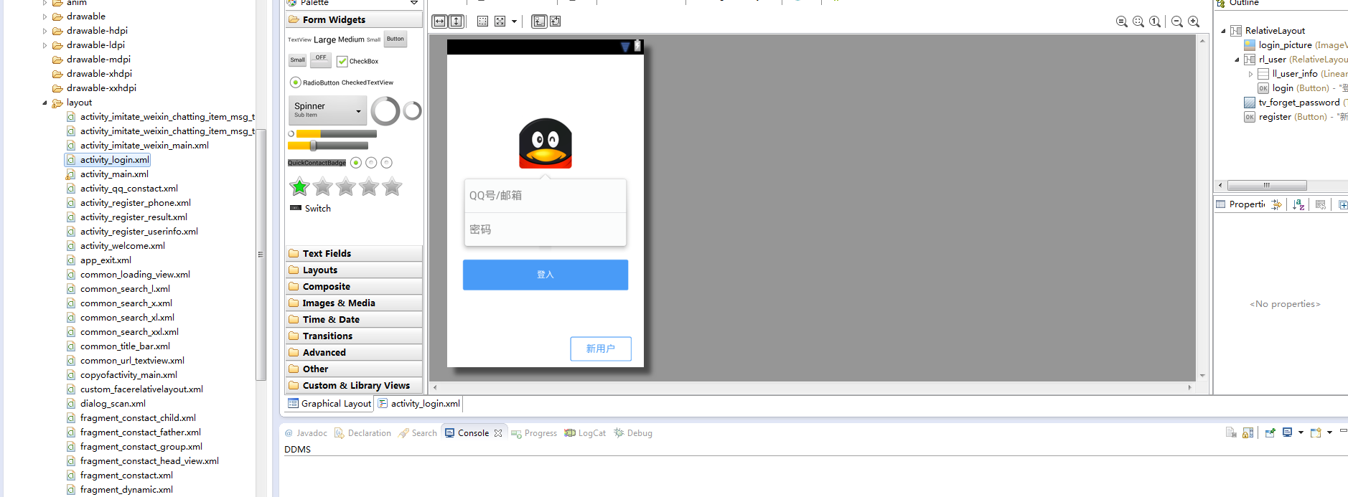Zoom out the layout canvas

[x=1177, y=22]
